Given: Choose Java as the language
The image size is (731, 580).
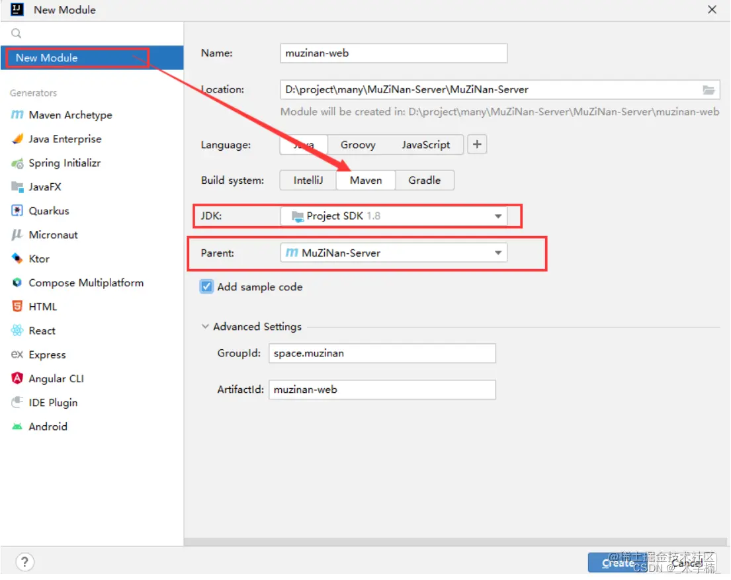Looking at the screenshot, I should click(x=304, y=145).
